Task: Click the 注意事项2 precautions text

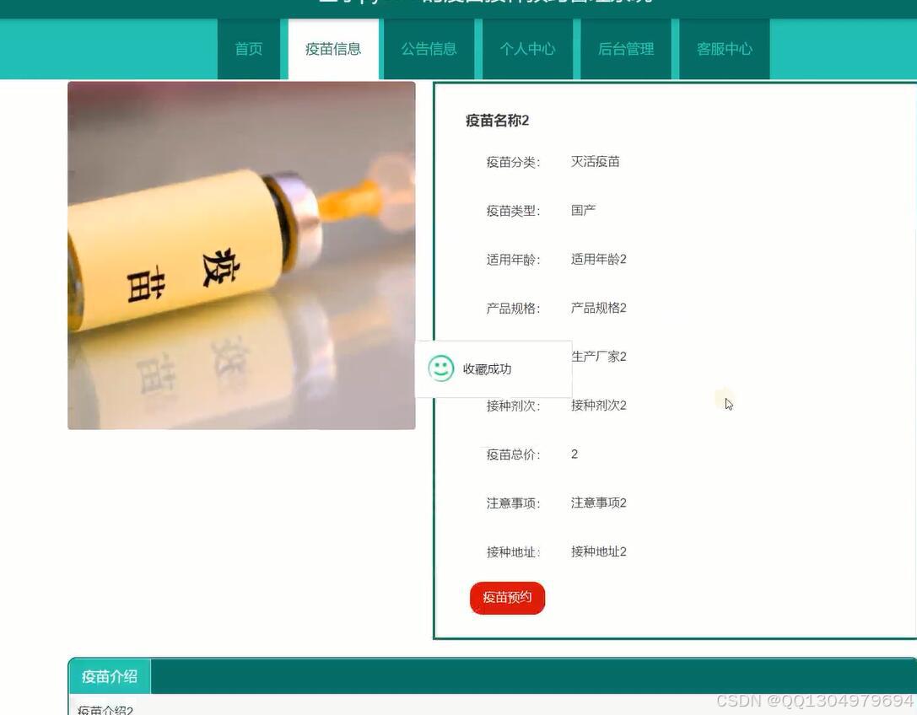Action: 599,503
